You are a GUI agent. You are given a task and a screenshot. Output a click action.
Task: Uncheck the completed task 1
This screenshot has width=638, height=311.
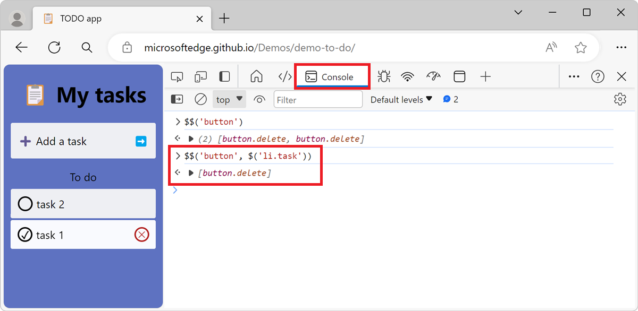pos(25,235)
